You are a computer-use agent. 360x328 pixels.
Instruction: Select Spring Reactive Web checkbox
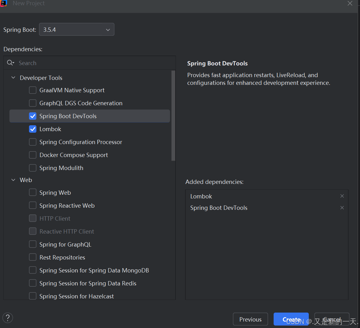33,205
